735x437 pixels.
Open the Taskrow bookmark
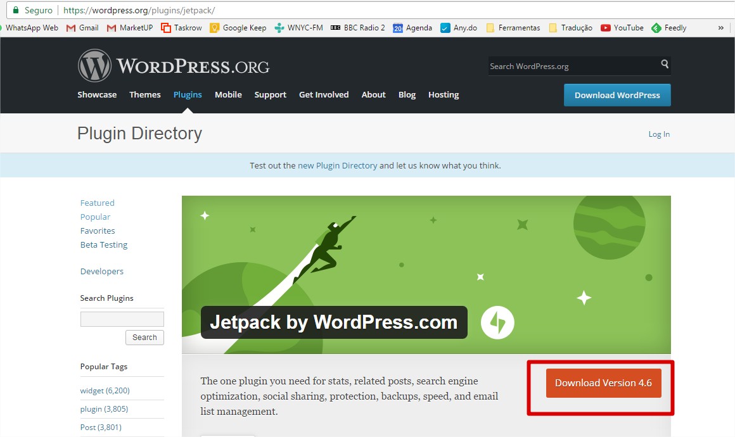pyautogui.click(x=181, y=28)
